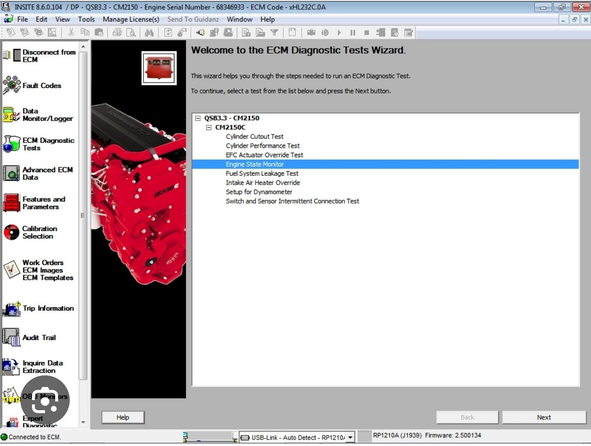This screenshot has height=446, width=591.
Task: Open Work Orders ECM Images ECM Templates
Action: (x=38, y=270)
